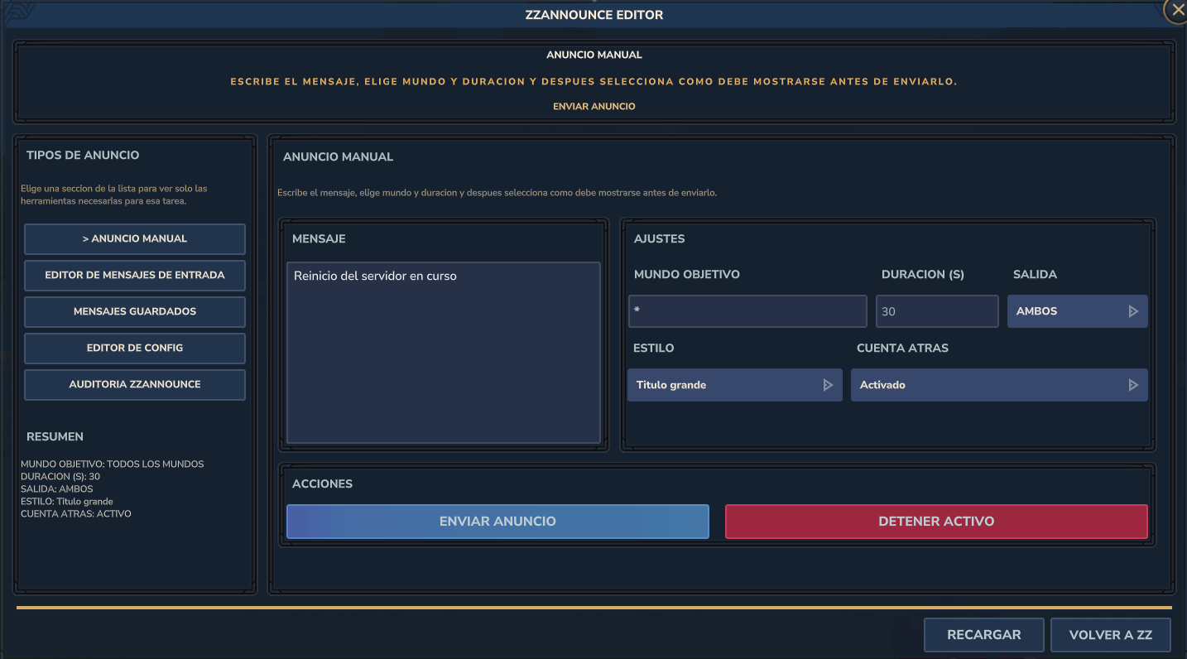
Task: Click Volver a ZZ button
Action: pyautogui.click(x=1110, y=635)
